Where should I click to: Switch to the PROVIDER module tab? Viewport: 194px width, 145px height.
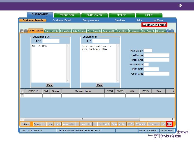[x=67, y=15]
